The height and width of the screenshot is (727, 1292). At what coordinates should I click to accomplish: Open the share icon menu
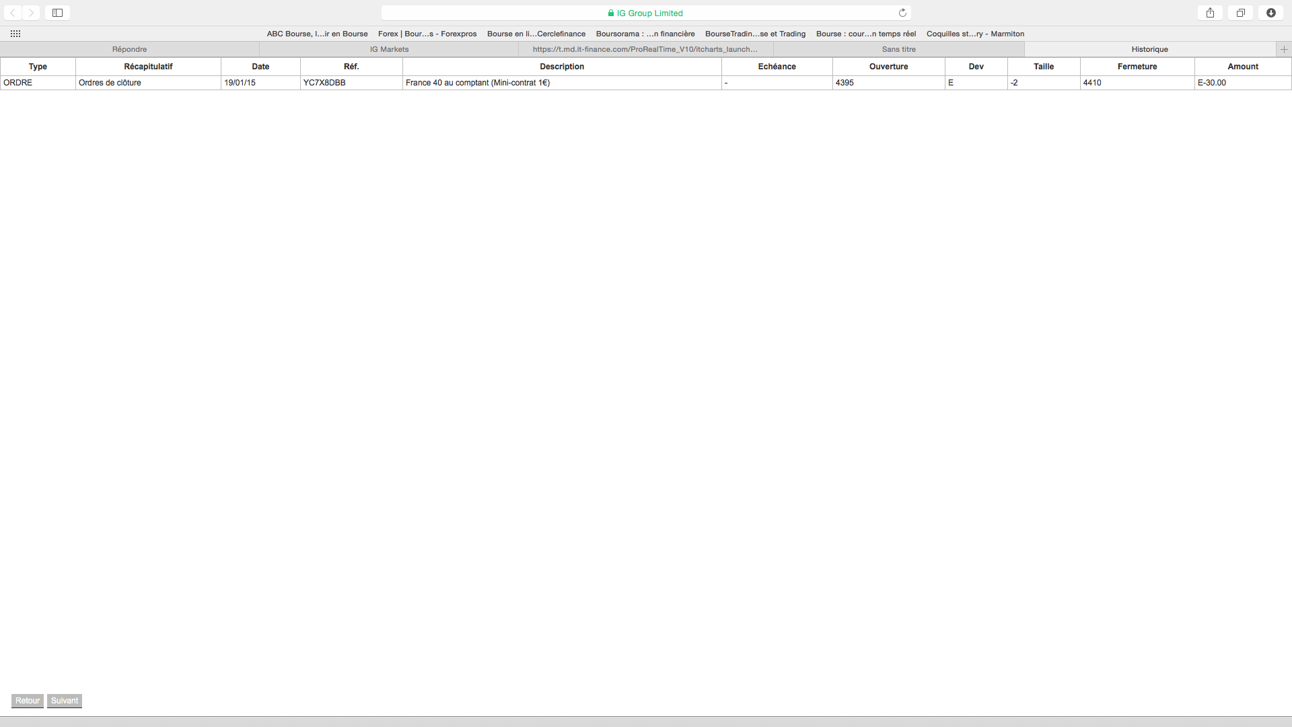(x=1210, y=13)
